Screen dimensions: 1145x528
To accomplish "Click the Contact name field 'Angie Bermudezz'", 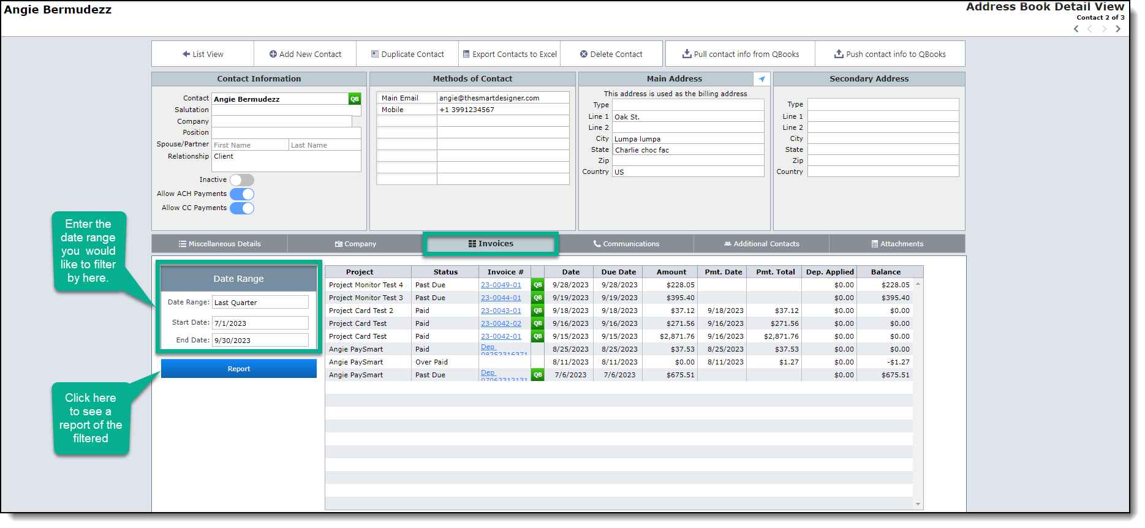I will [x=280, y=99].
